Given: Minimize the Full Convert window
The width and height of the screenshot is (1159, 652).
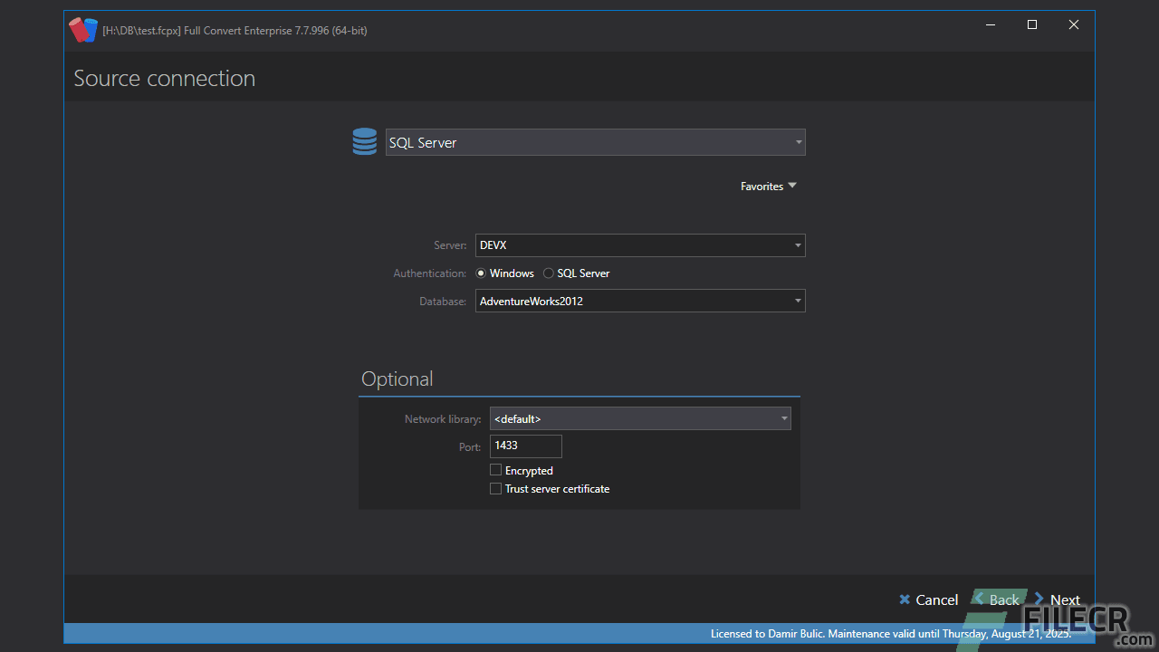Looking at the screenshot, I should (990, 24).
